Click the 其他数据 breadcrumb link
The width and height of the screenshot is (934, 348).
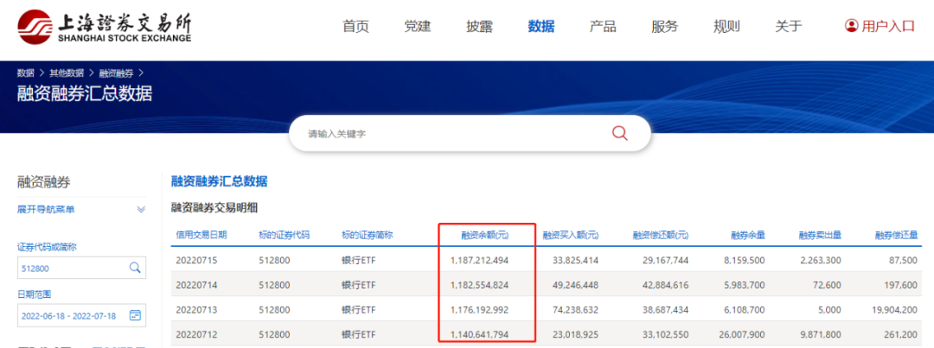pos(67,73)
